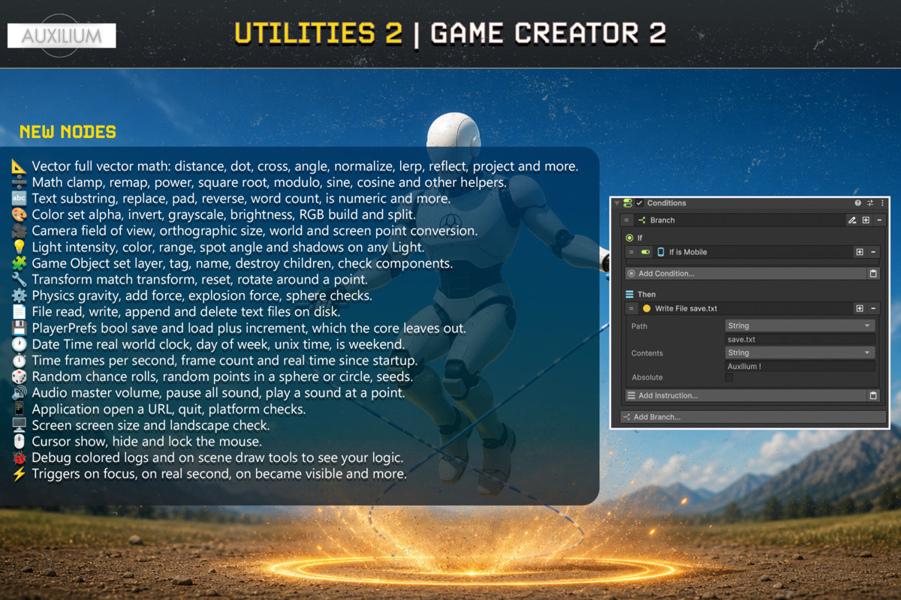Paste a condition using the clipboard icon
Image resolution: width=901 pixels, height=600 pixels.
pyautogui.click(x=873, y=274)
